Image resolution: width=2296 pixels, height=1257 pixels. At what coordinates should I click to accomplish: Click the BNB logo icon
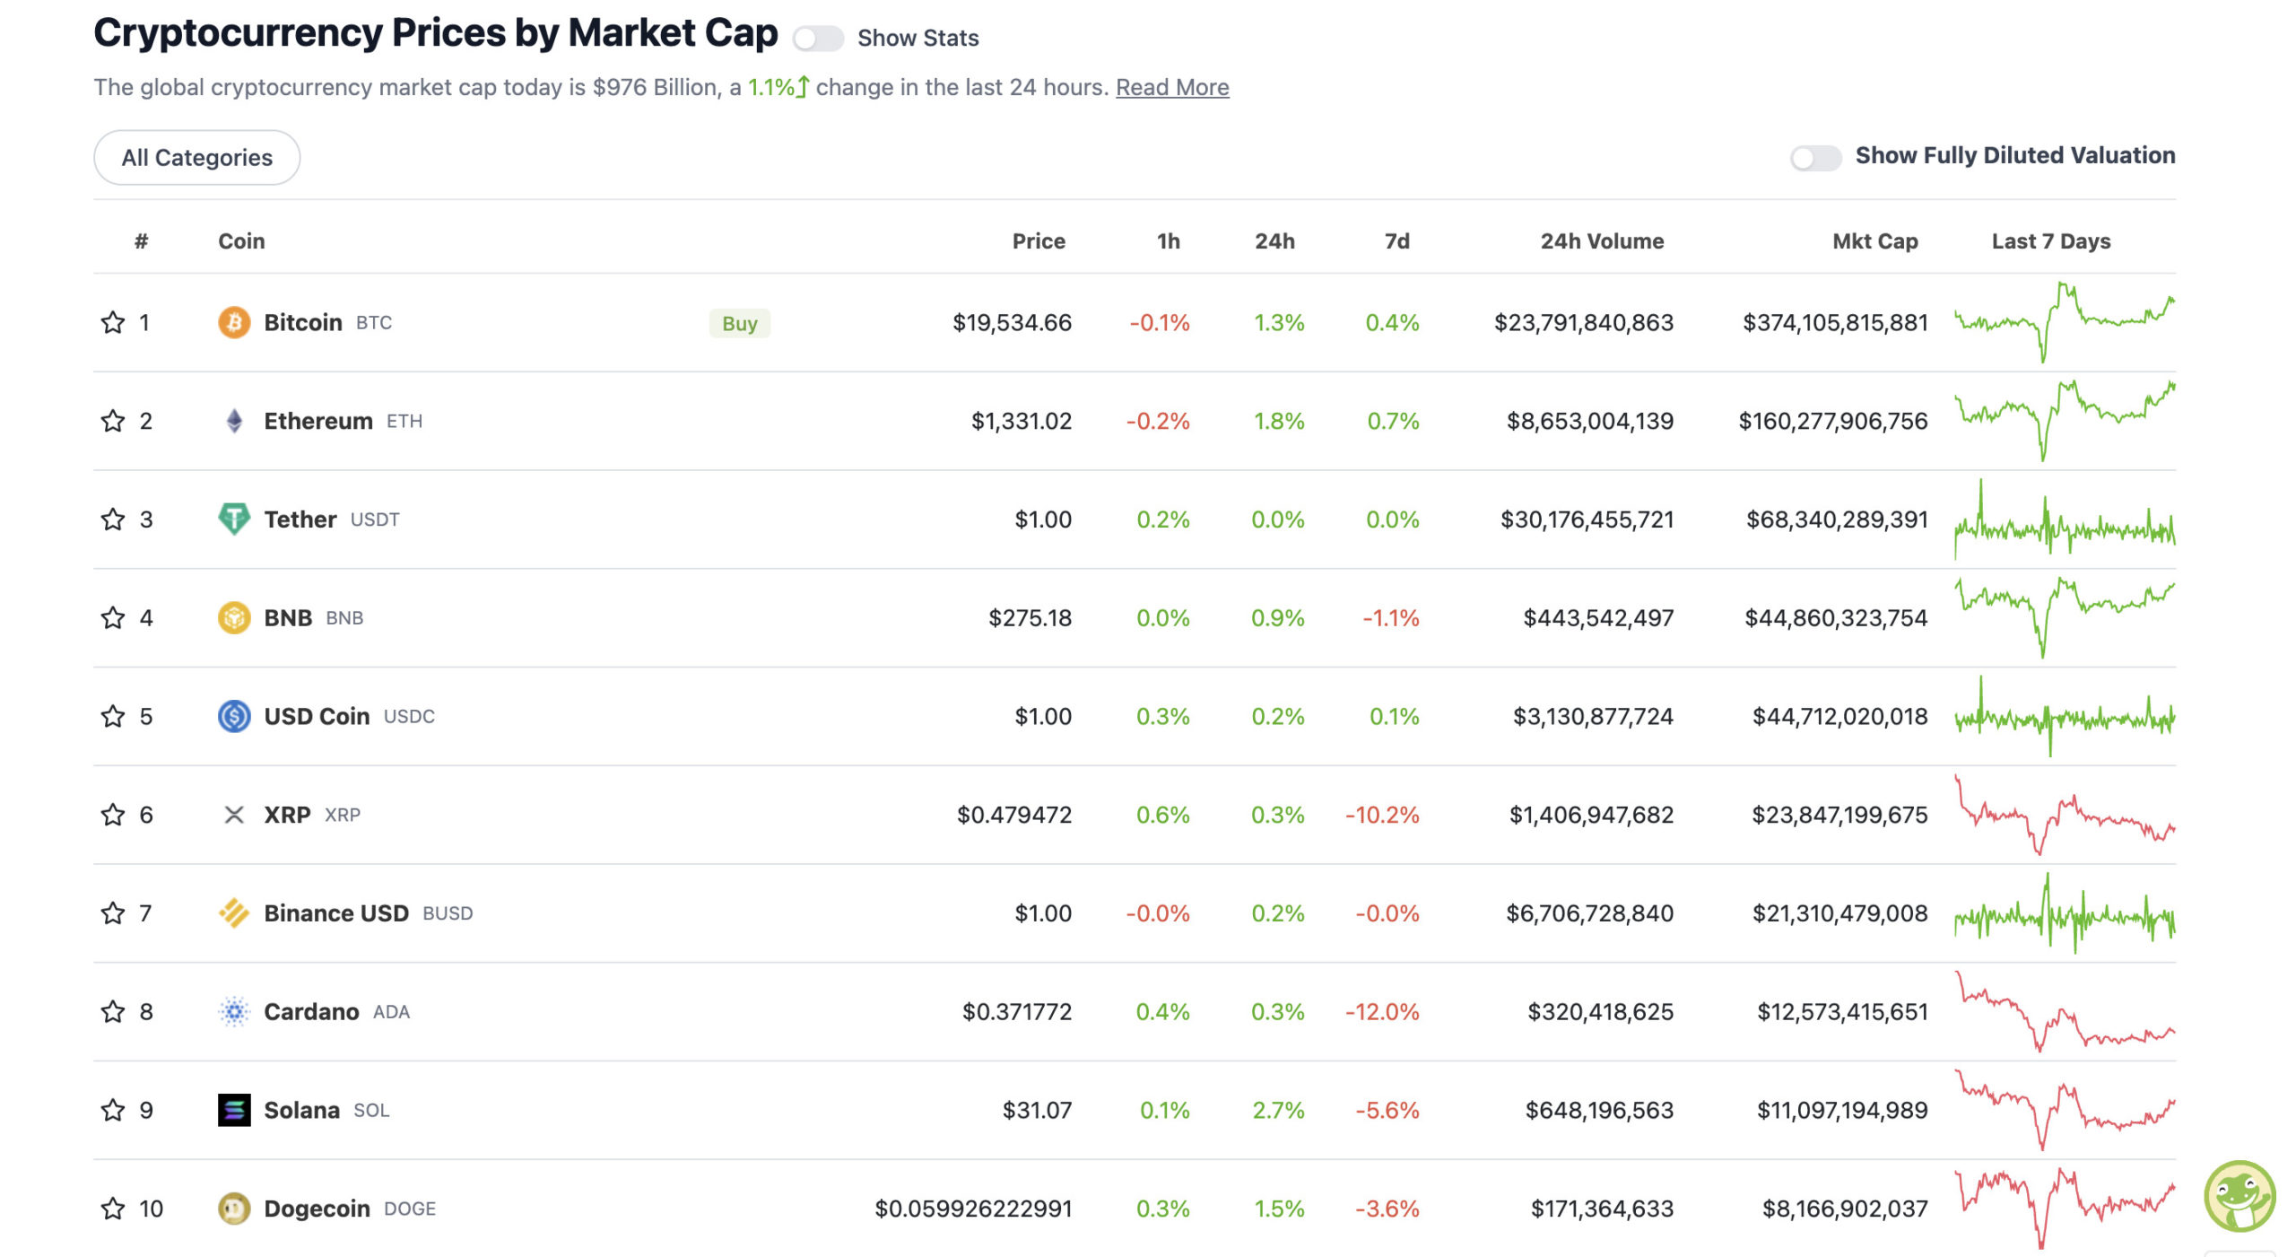coord(234,618)
